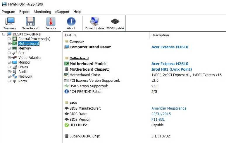Expand the Audio tree node

(9, 71)
